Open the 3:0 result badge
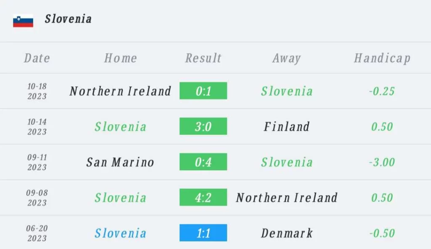The height and width of the screenshot is (249, 431). point(203,126)
